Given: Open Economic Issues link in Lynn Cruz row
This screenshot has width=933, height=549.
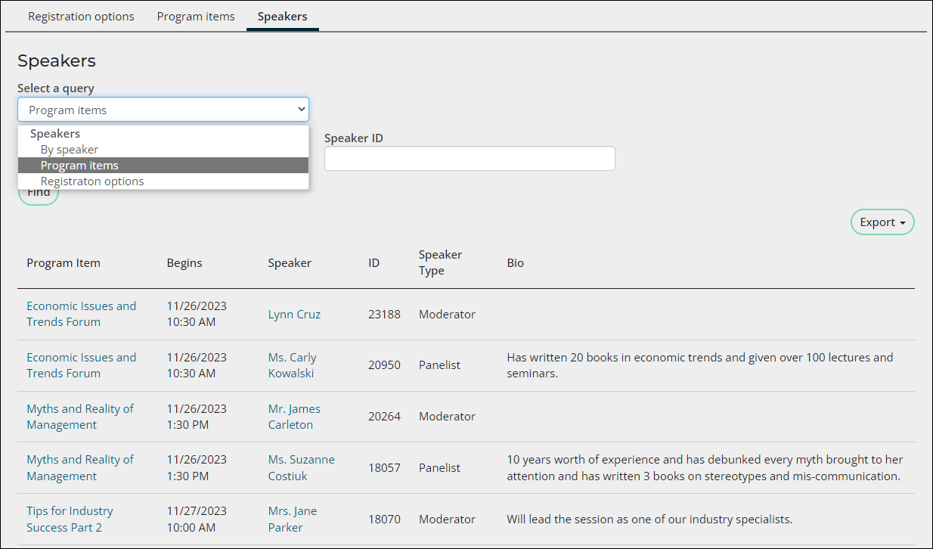Looking at the screenshot, I should coord(82,314).
